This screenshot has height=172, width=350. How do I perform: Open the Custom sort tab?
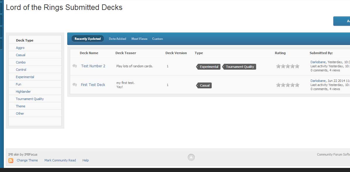pos(158,39)
